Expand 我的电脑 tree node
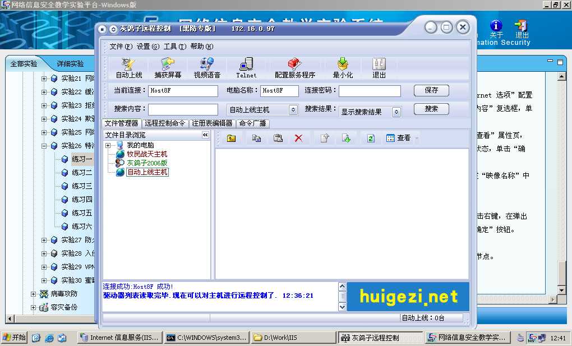This screenshot has height=346, width=572. point(108,145)
